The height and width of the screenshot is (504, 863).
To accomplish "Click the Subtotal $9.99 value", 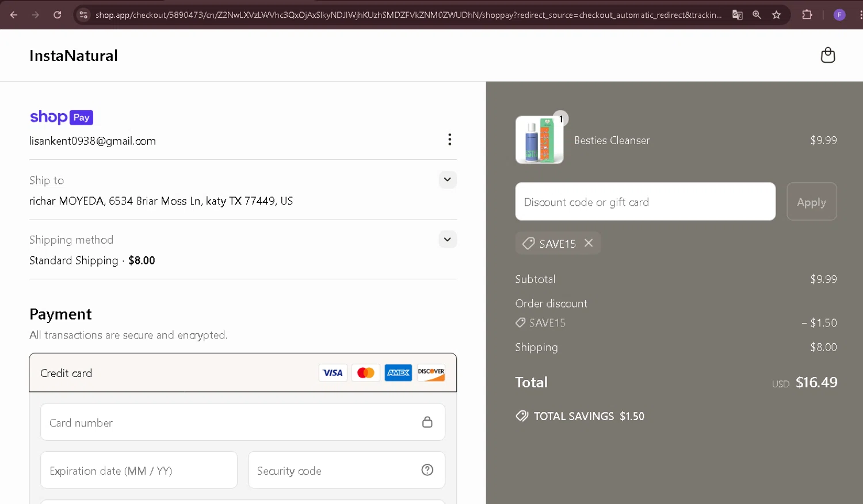I will click(823, 279).
